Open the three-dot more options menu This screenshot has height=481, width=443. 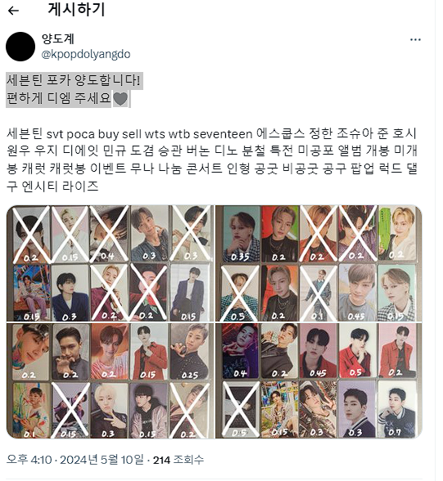pyautogui.click(x=415, y=39)
